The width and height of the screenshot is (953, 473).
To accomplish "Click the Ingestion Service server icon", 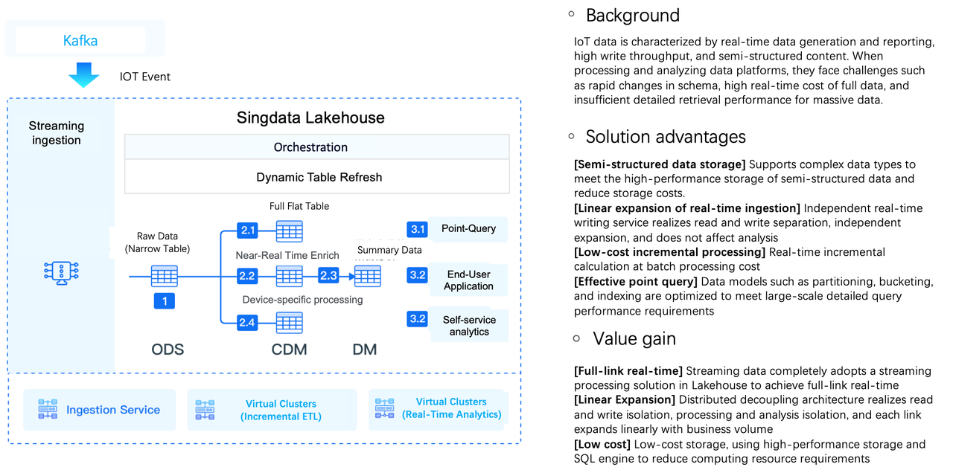I will pyautogui.click(x=48, y=410).
